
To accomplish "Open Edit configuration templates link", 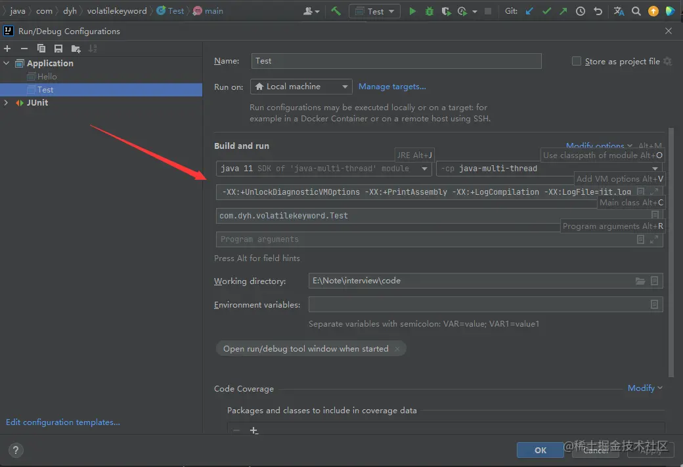I will (x=63, y=422).
